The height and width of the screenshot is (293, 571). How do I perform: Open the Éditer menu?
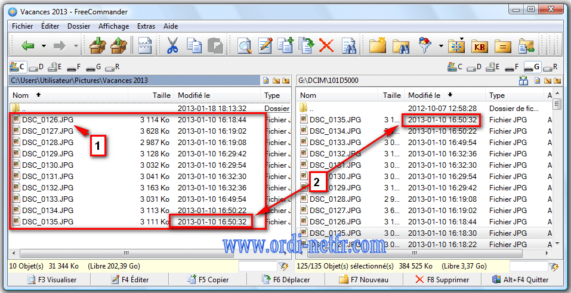(x=50, y=26)
